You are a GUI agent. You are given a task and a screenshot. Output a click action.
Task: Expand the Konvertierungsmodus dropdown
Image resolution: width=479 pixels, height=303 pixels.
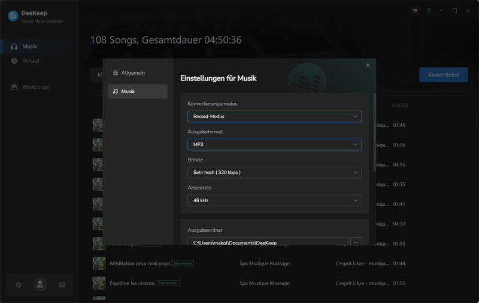point(274,117)
